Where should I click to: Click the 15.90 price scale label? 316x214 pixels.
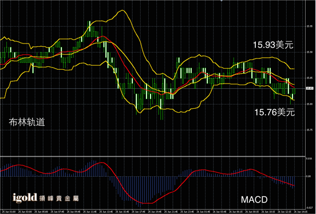pos(309,52)
